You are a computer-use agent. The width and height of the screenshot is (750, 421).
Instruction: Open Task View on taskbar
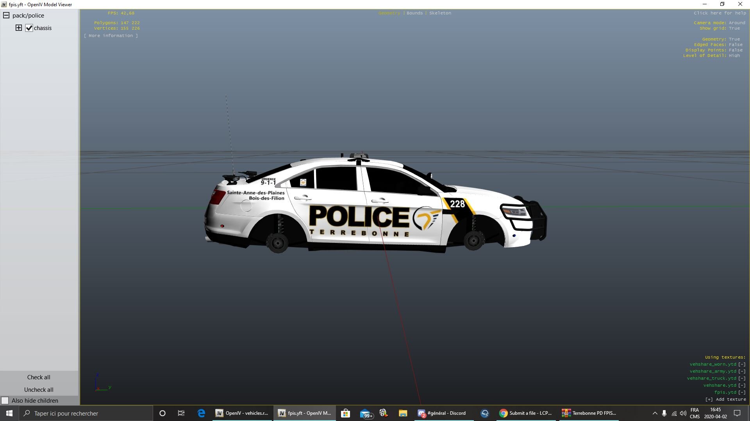tap(181, 413)
